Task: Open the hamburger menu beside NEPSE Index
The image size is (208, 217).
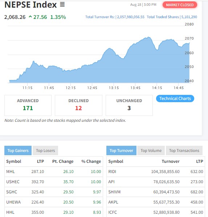Action: tap(62, 5)
